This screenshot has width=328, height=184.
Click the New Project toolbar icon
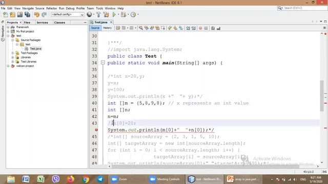(x=13, y=15)
